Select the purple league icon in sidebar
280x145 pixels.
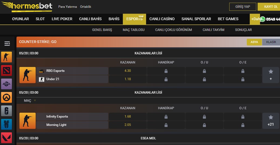[x=6, y=84]
